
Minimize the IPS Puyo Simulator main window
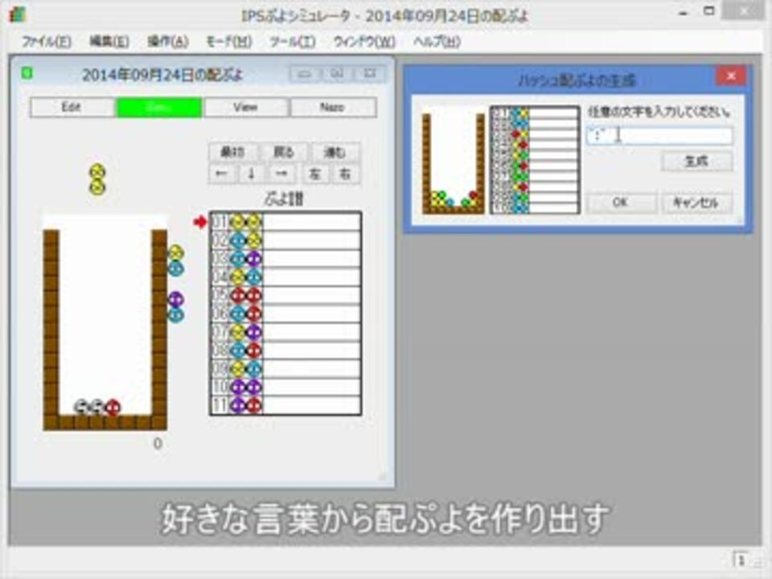(x=683, y=12)
